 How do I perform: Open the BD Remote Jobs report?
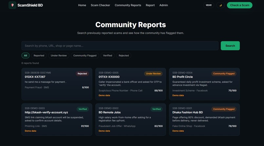pyautogui.click(x=130, y=120)
